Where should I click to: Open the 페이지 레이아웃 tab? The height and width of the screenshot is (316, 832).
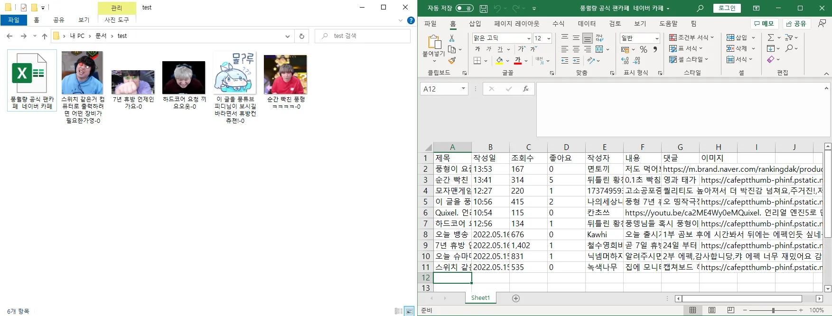tap(517, 23)
